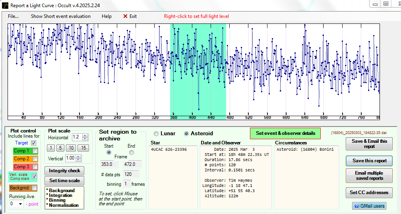Increase the Horizontal plot scale stepper

(x=85, y=135)
